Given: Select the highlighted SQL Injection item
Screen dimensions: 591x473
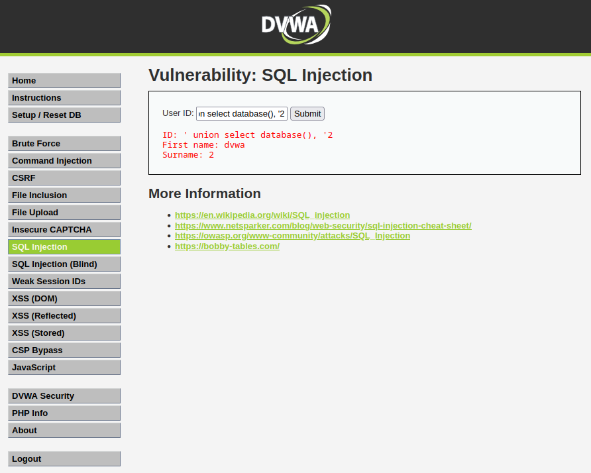Looking at the screenshot, I should click(x=64, y=247).
